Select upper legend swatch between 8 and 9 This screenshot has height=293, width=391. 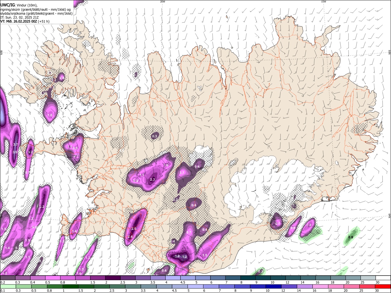tap(248, 278)
